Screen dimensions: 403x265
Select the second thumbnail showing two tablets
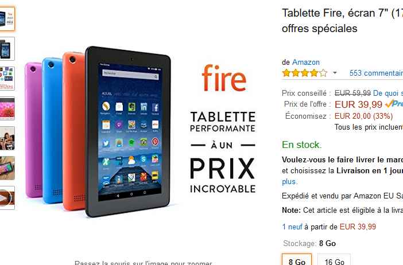[x=7, y=49]
